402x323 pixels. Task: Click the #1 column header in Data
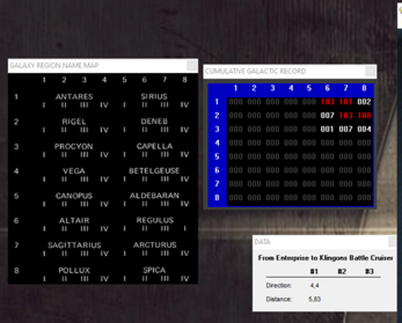314,271
